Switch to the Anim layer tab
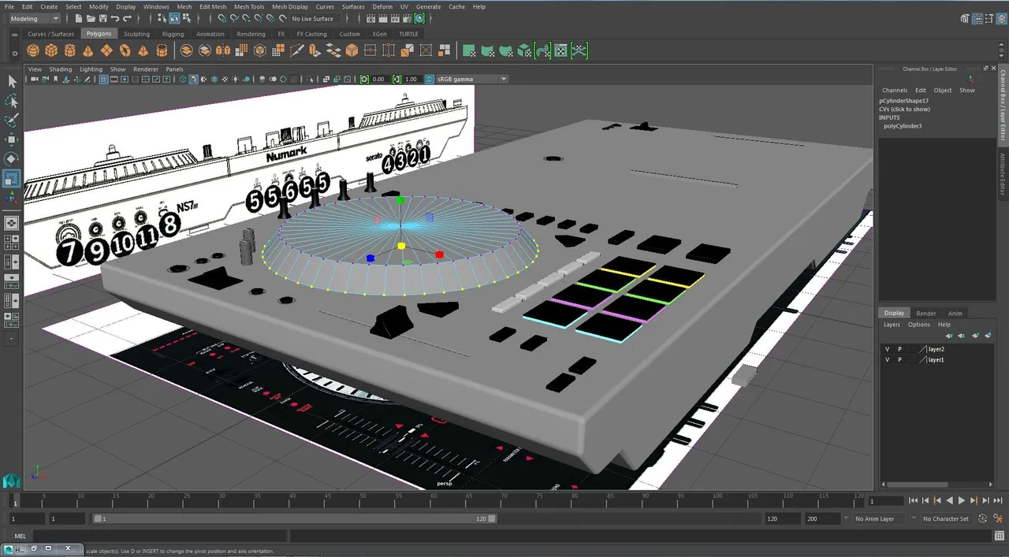1009x557 pixels. 955,313
